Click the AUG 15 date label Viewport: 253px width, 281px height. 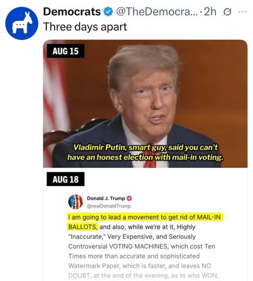[x=65, y=51]
